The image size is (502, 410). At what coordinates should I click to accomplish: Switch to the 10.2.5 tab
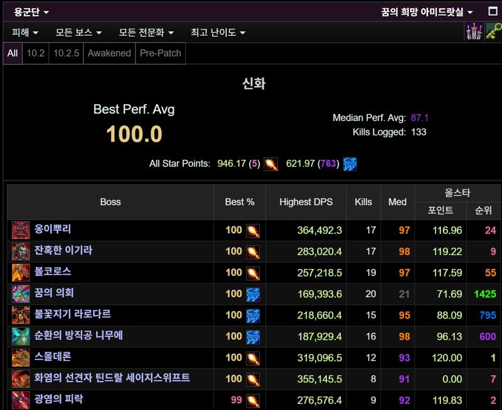[67, 53]
